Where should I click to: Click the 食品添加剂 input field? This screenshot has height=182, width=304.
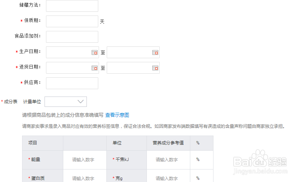point(72,37)
